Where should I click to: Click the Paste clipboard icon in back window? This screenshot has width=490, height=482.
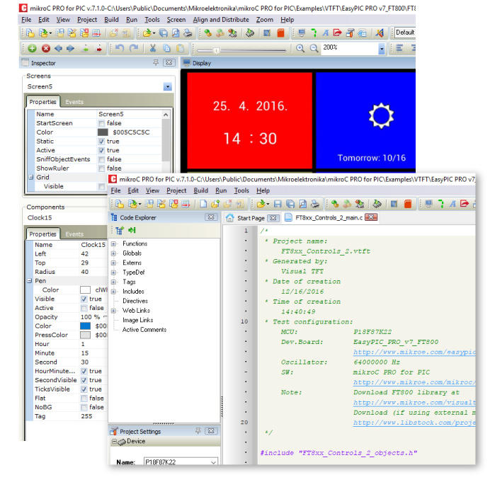click(180, 48)
